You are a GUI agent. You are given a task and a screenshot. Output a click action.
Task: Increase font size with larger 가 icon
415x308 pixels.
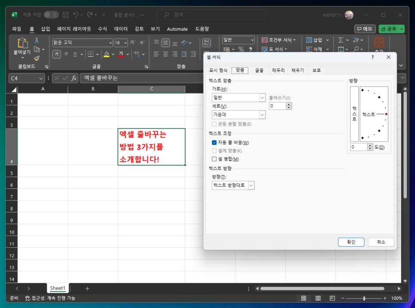[133, 43]
